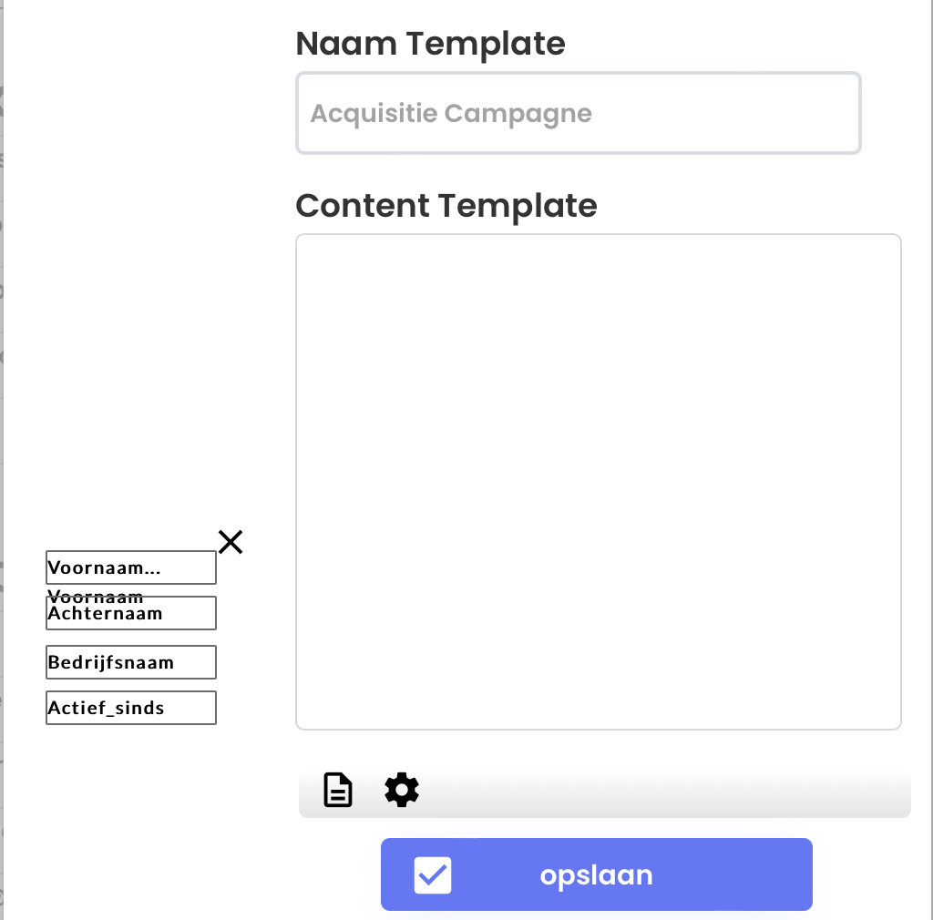933x920 pixels.
Task: Click the white checkmark icon on opslaan
Action: (433, 874)
